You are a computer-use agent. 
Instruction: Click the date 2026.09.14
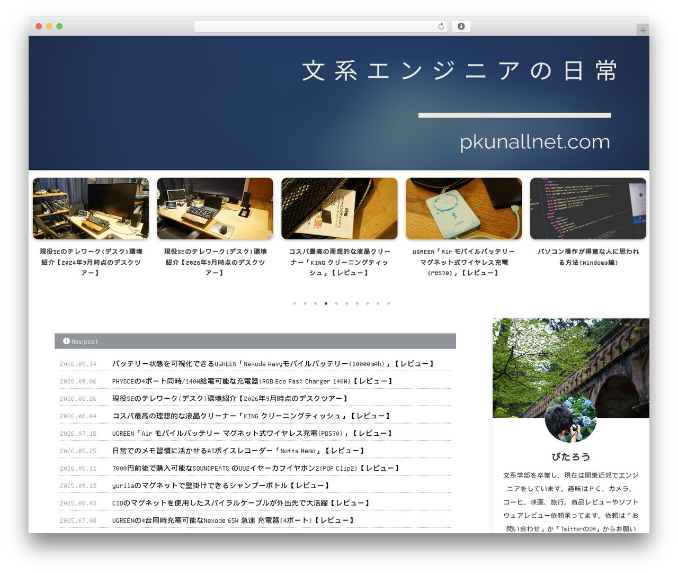pyautogui.click(x=78, y=364)
